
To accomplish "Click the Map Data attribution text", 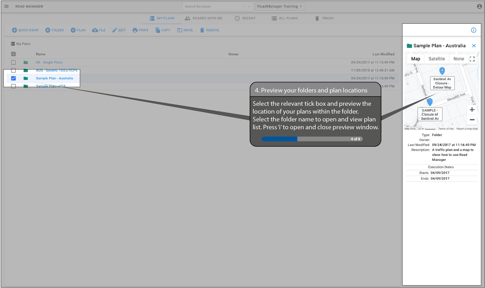I will [x=410, y=129].
